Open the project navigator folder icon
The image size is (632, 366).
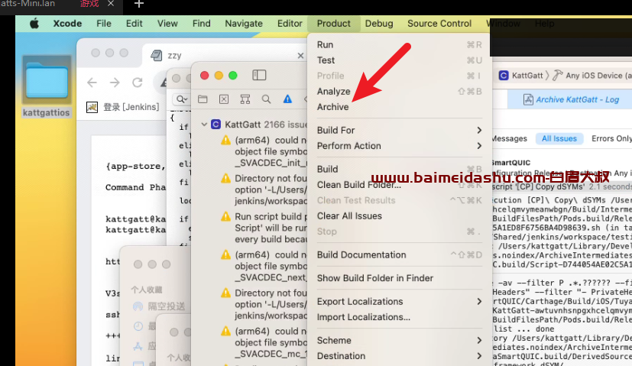pos(203,99)
